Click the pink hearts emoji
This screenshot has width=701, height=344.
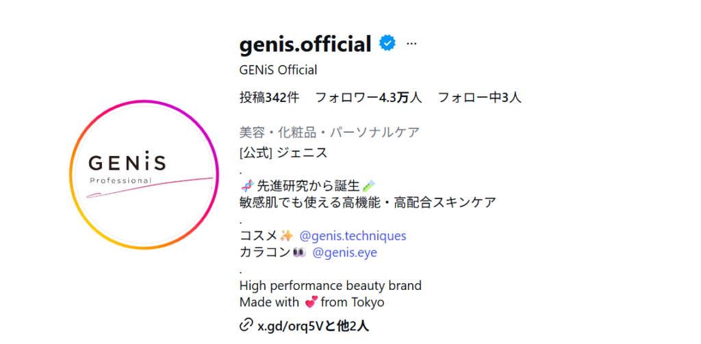click(x=310, y=302)
